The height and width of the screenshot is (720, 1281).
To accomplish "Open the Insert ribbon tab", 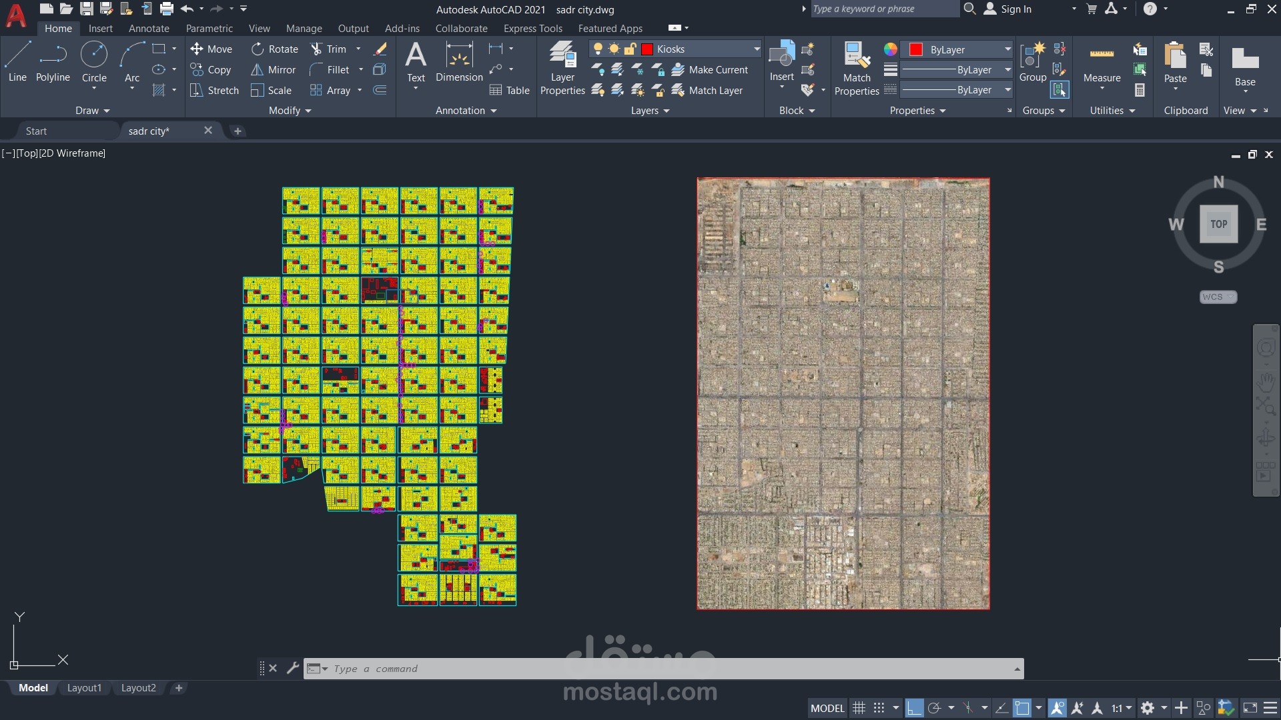I will pyautogui.click(x=101, y=28).
